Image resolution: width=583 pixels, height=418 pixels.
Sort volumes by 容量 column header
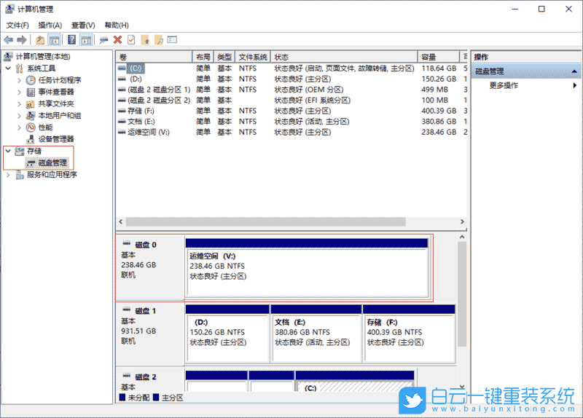[437, 57]
